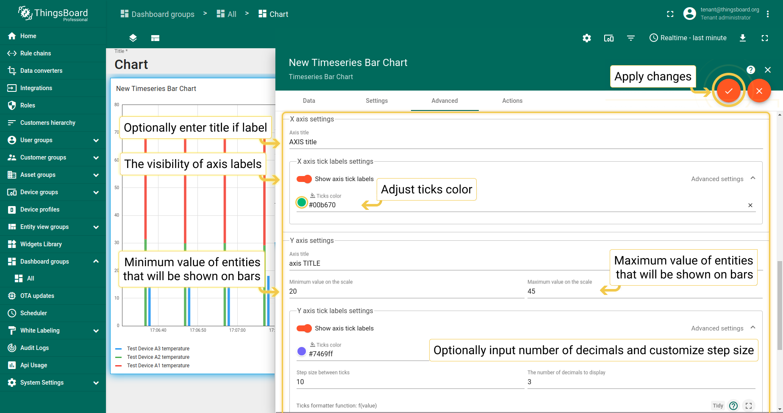Click the Maximum value on the scale field
This screenshot has height=413, width=783.
[645, 292]
